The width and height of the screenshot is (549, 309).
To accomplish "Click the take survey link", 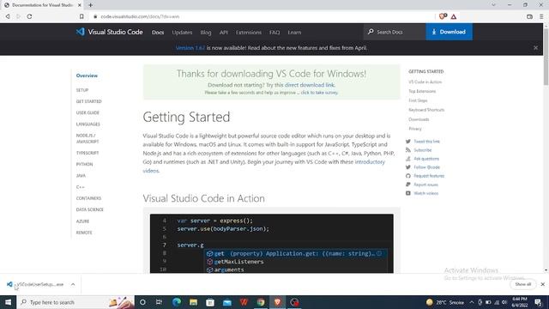I will tap(319, 93).
